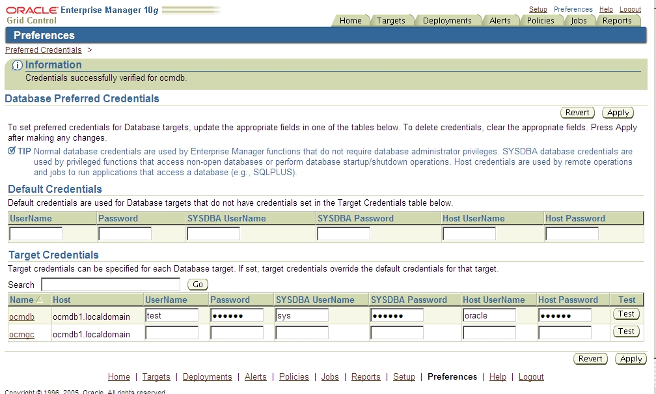Open the Home tab
656x394 pixels.
point(351,21)
